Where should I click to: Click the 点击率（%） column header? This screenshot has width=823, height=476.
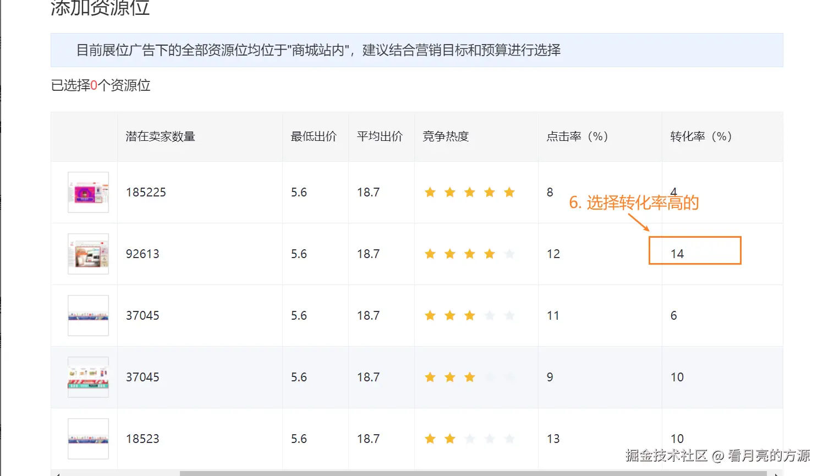[x=577, y=136]
